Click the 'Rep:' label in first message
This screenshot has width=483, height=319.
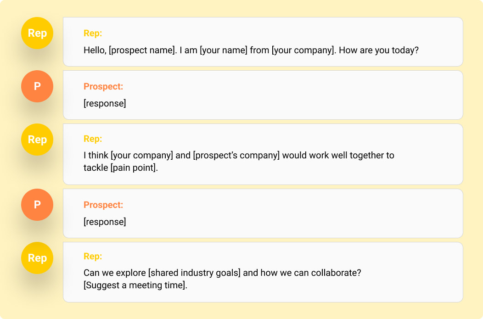tap(93, 33)
